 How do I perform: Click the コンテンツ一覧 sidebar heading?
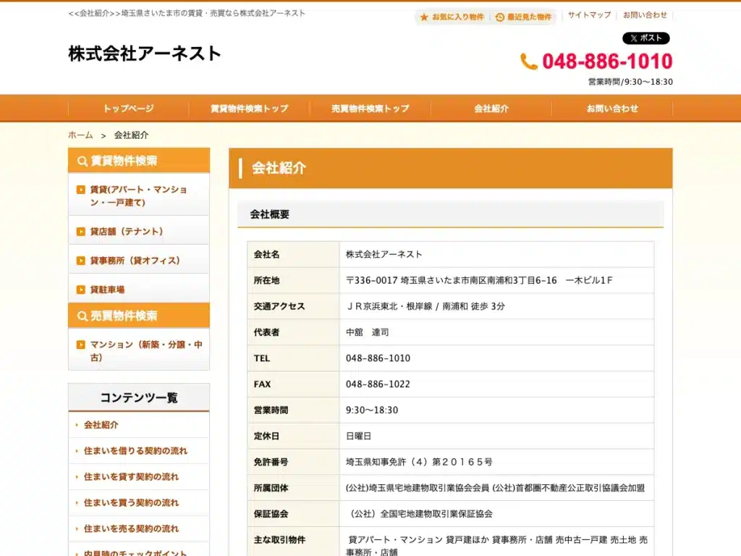tap(139, 398)
